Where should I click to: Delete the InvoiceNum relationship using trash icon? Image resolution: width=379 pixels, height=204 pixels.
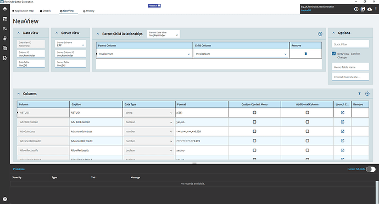pos(305,54)
